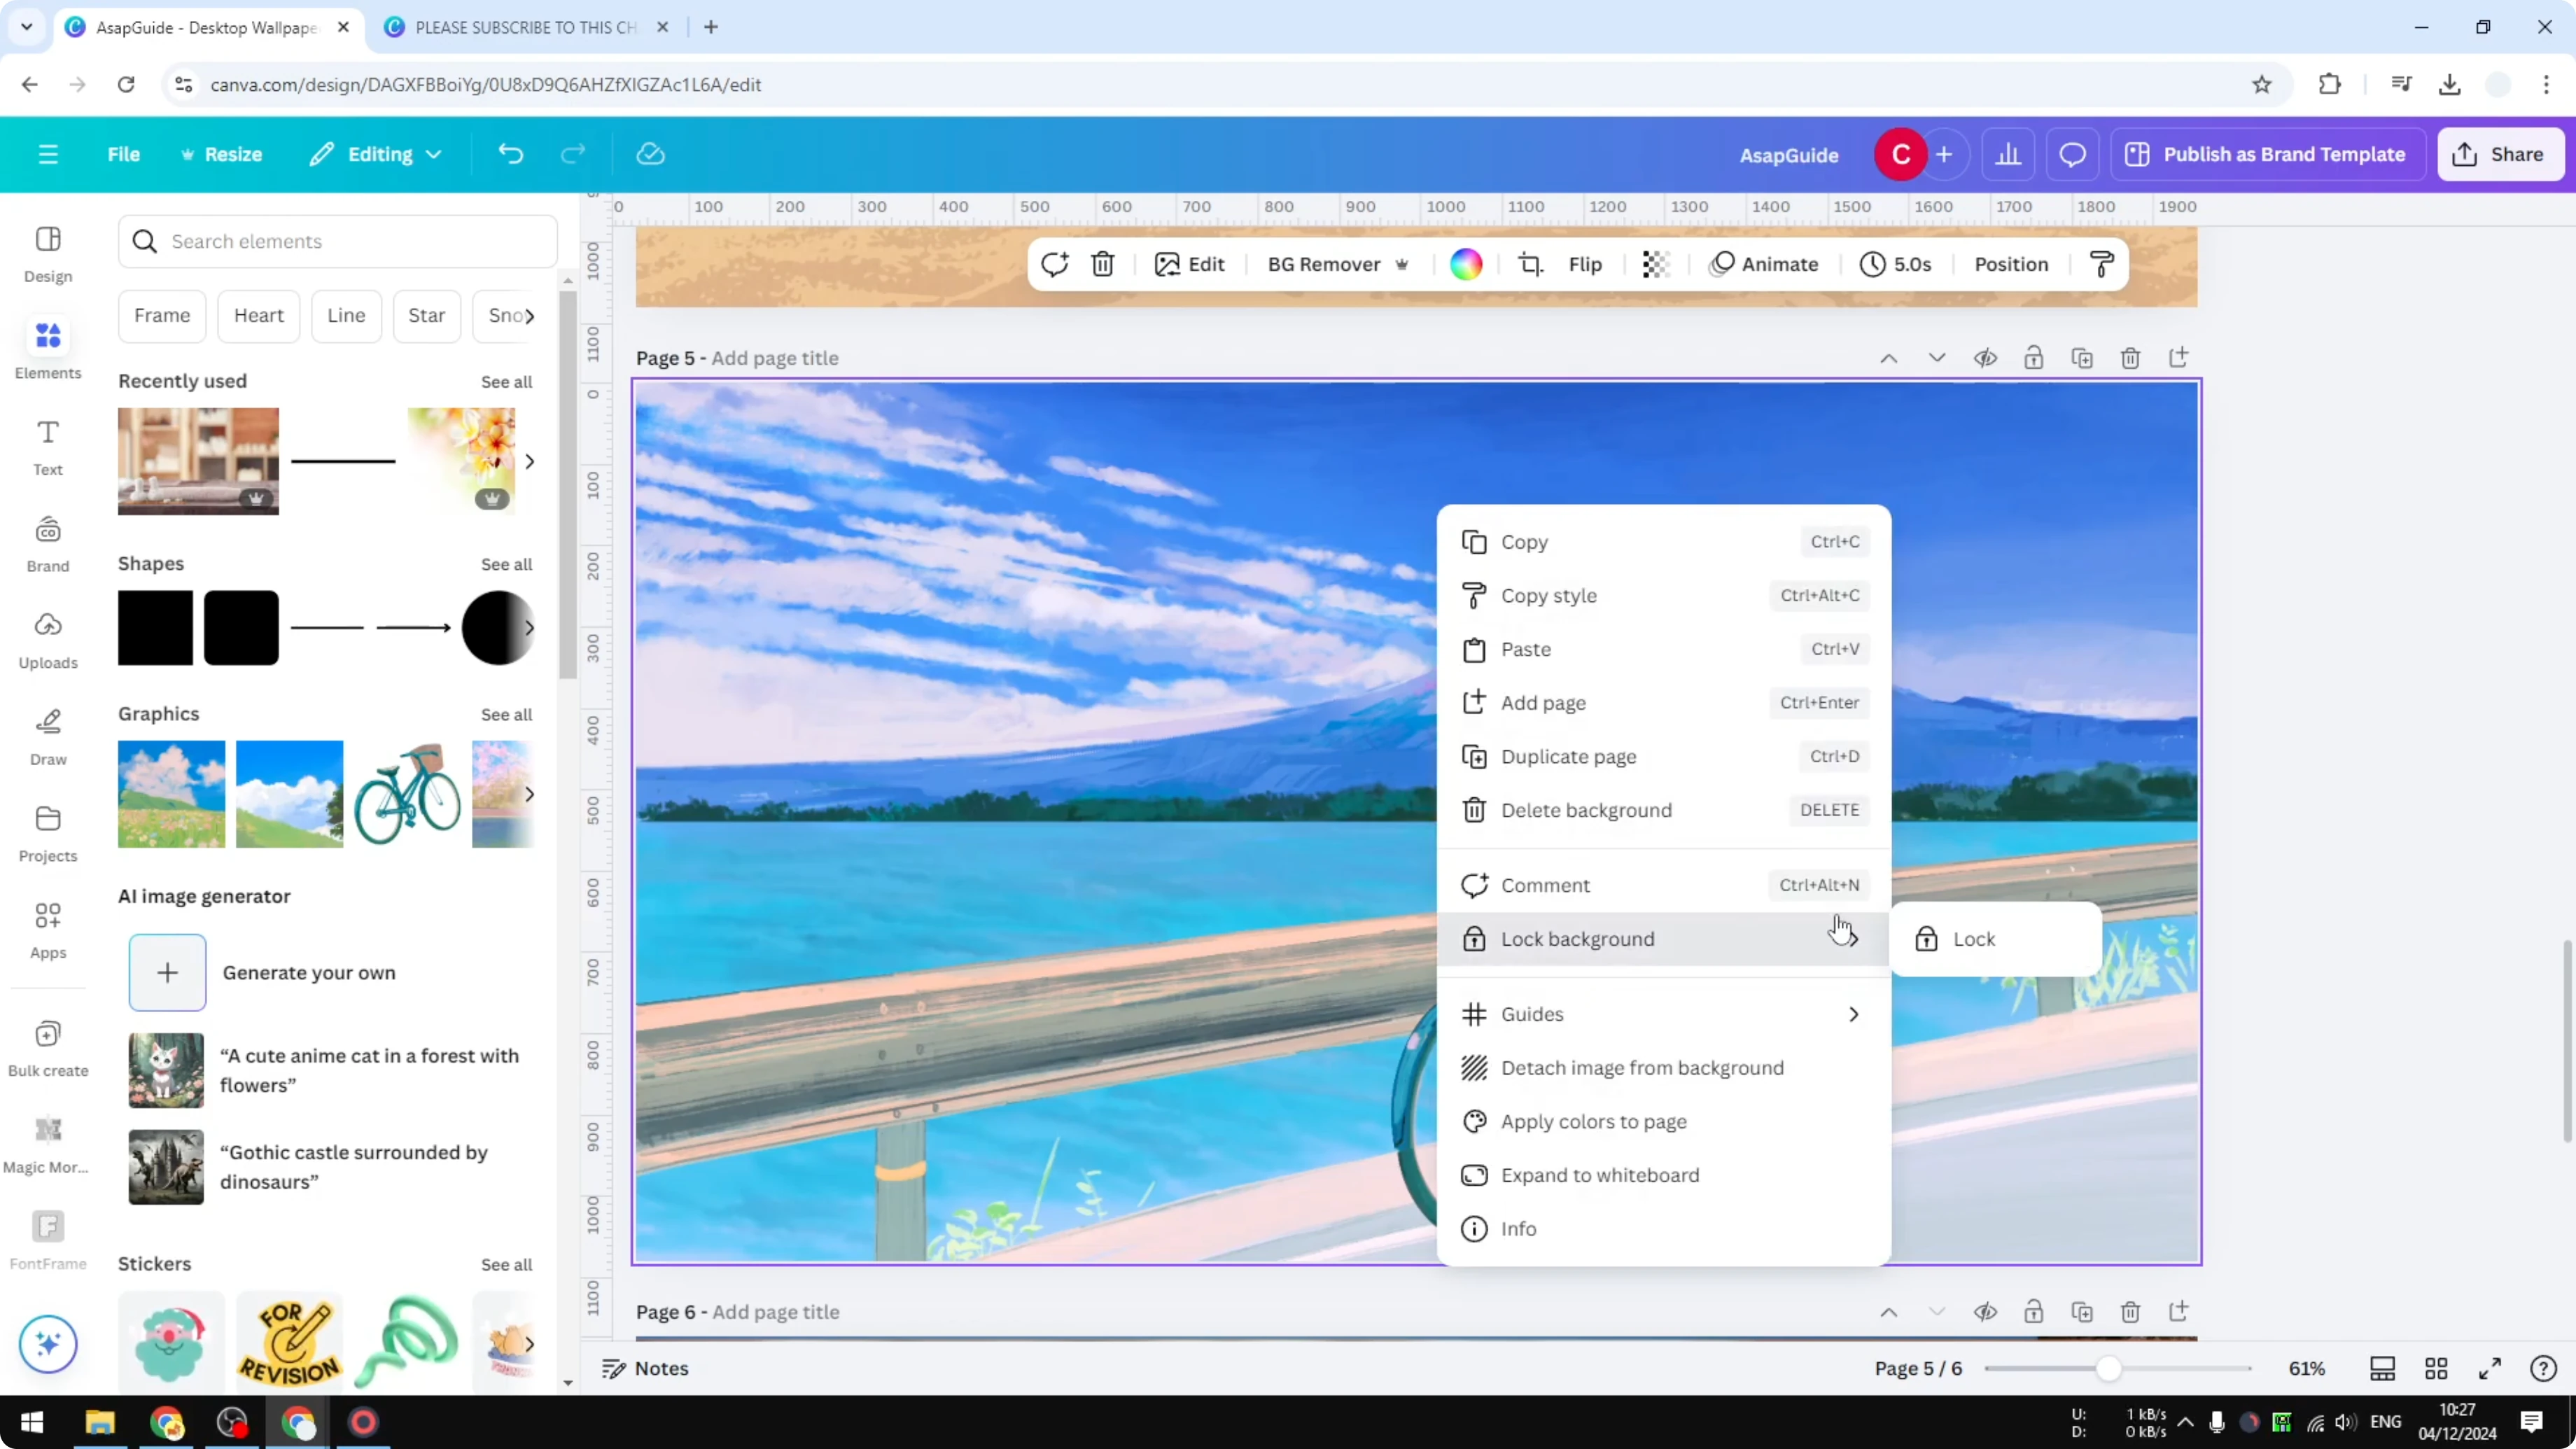Open the rainbow color swatch in toolbar
This screenshot has height=1449, width=2576.
pos(1465,264)
